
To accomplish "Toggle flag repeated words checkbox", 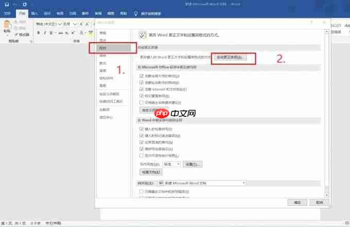I will pyautogui.click(x=142, y=96).
